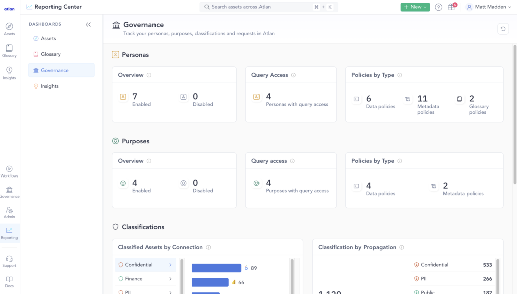The height and width of the screenshot is (294, 517).
Task: Click the Atlan logo
Action: click(x=9, y=9)
